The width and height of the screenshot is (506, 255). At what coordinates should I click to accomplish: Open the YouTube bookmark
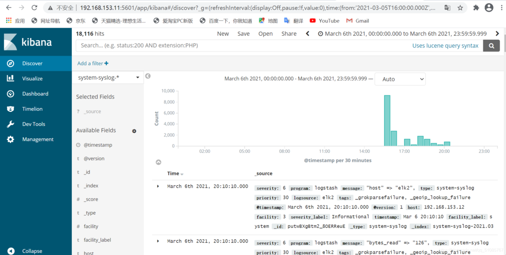(x=324, y=21)
